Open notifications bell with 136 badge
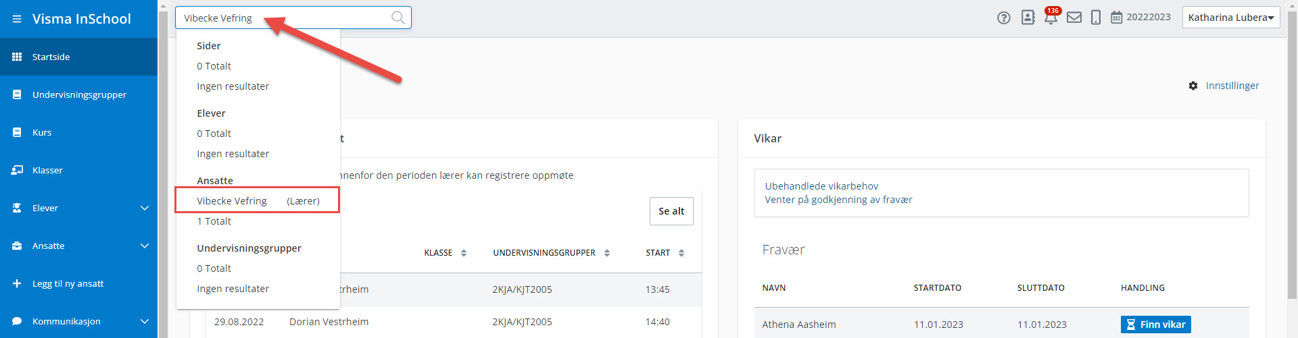 coord(1051,18)
